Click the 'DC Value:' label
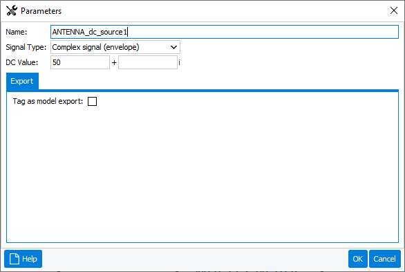The height and width of the screenshot is (272, 405). pos(21,62)
